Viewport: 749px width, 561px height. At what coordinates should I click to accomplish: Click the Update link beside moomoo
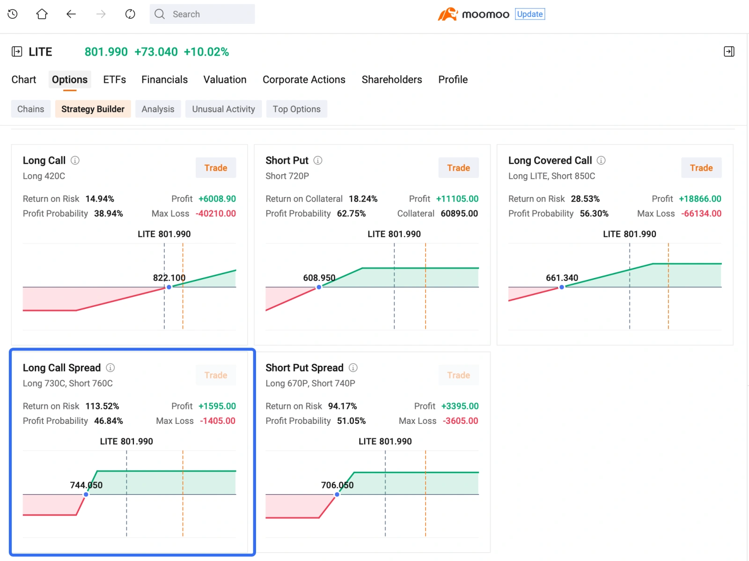tap(530, 14)
